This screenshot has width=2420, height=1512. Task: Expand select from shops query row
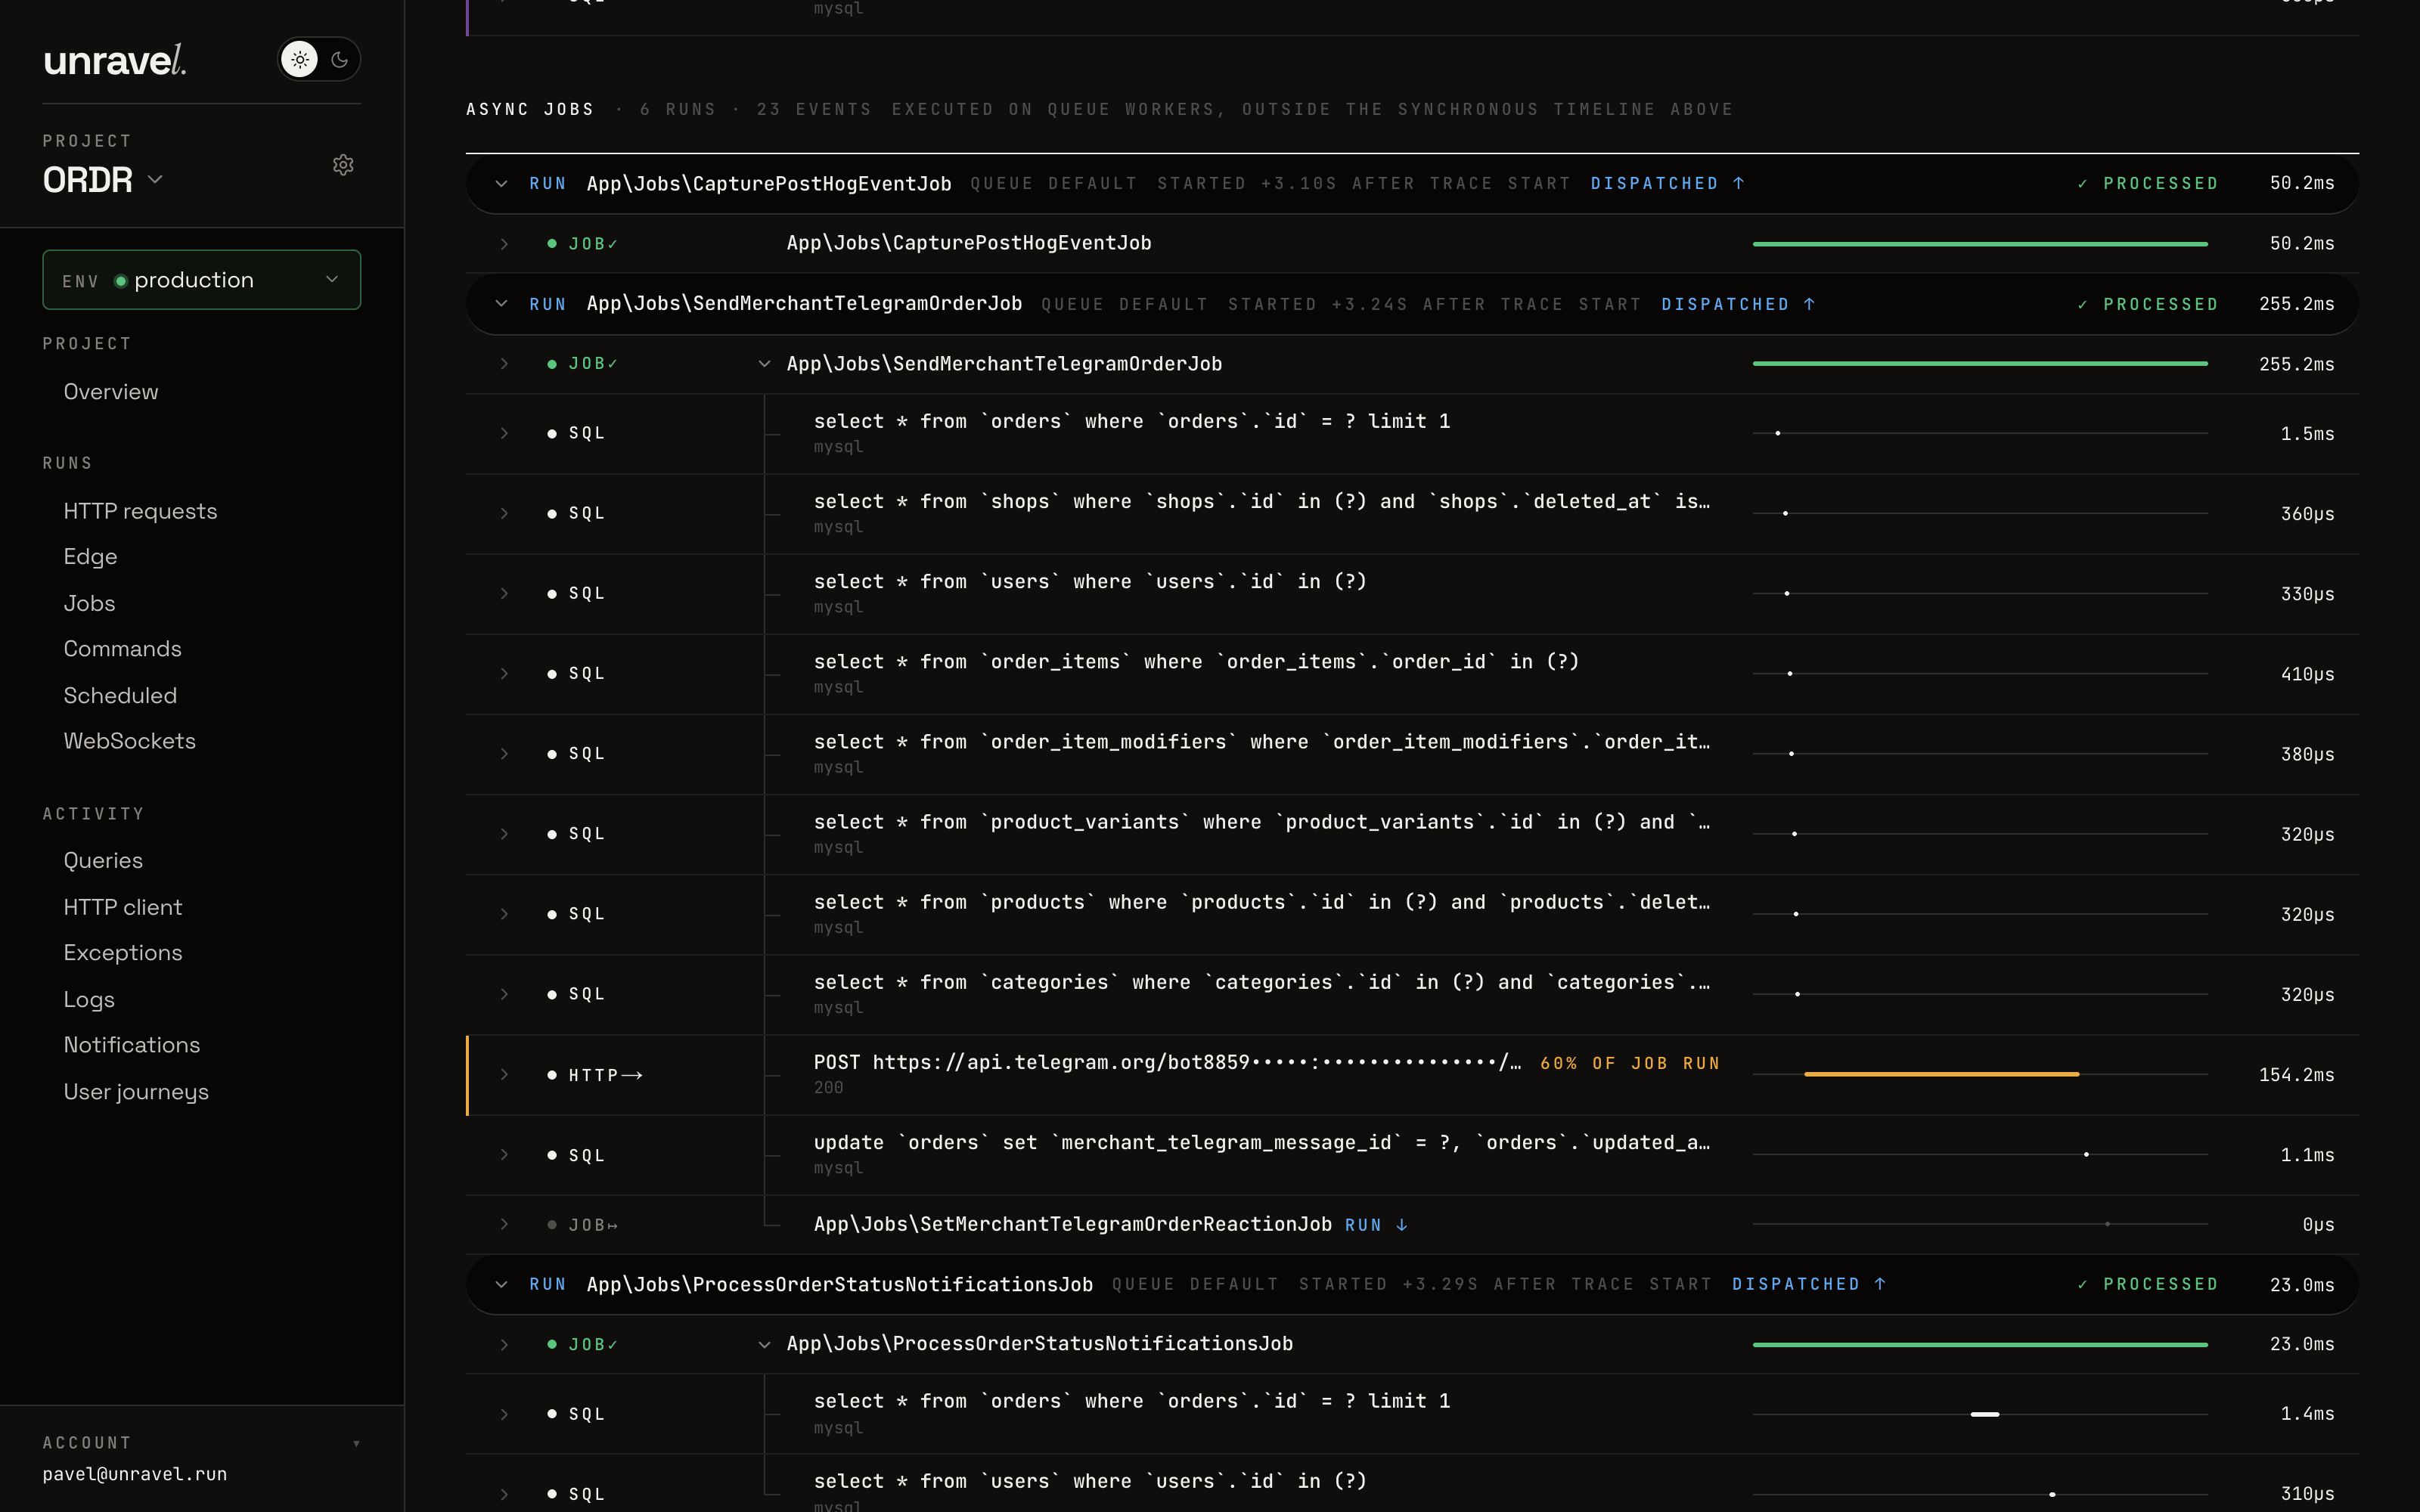click(504, 513)
